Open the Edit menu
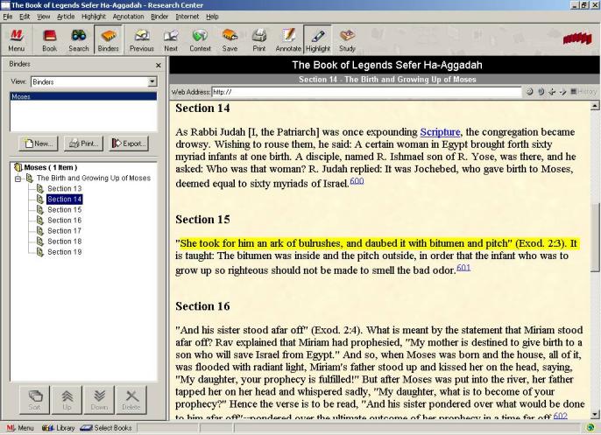 pos(25,17)
